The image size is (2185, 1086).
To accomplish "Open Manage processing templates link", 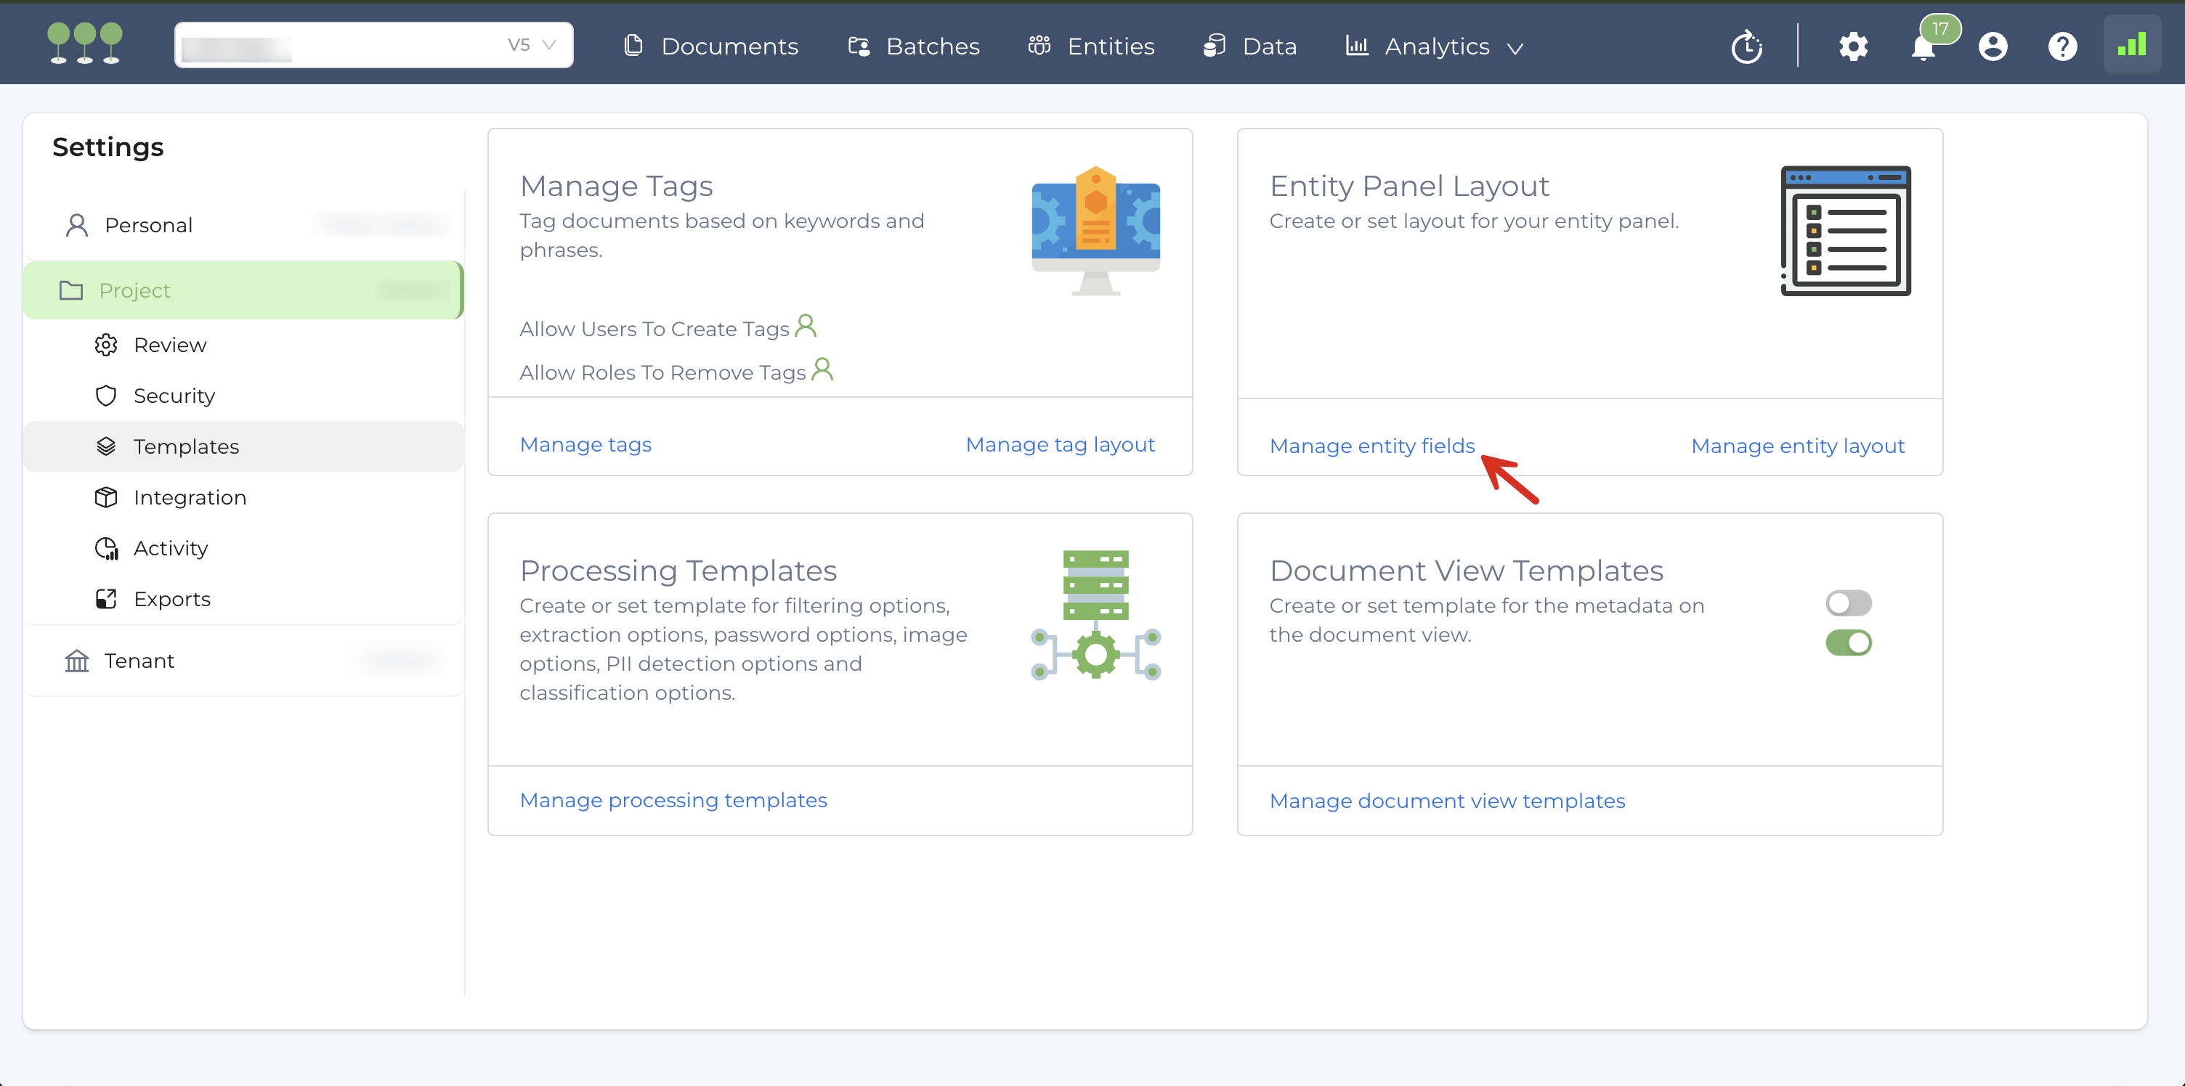I will coord(673,799).
